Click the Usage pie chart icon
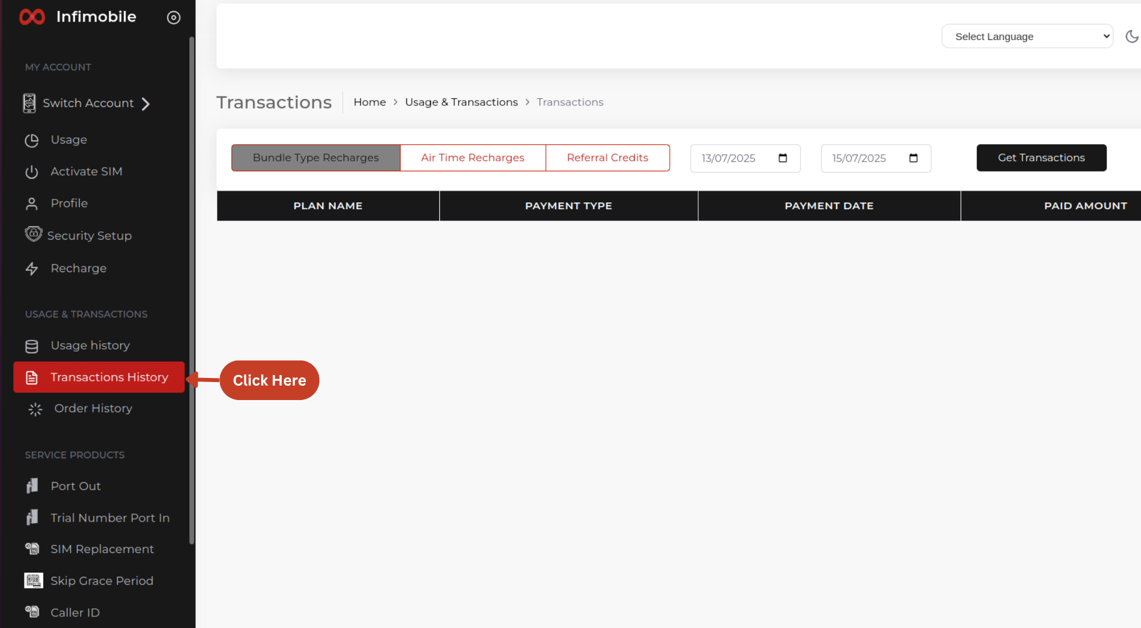This screenshot has width=1141, height=628. click(x=31, y=140)
